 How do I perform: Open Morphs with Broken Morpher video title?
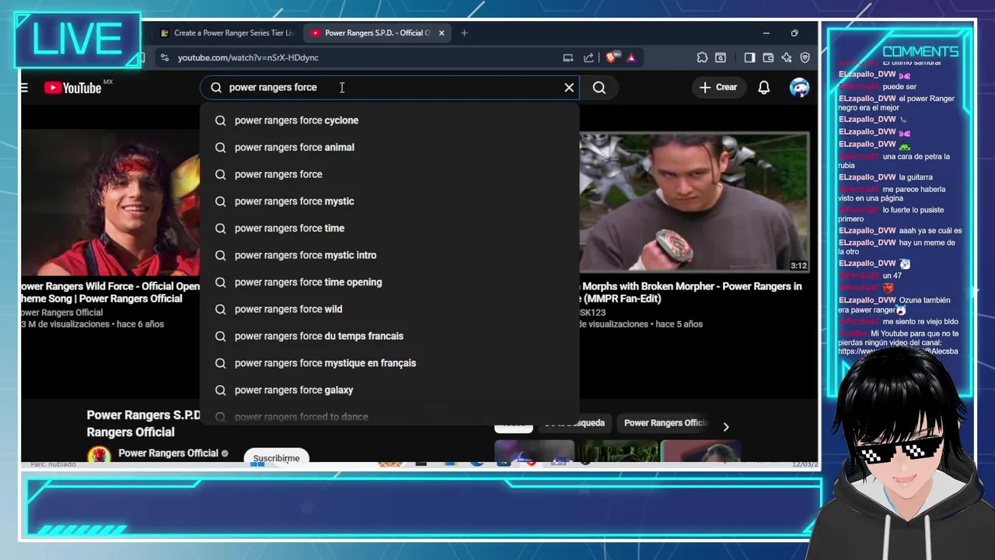(692, 292)
